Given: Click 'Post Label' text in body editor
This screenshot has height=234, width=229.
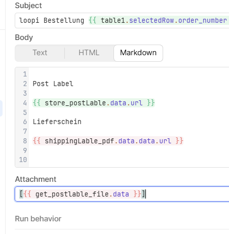Looking at the screenshot, I should tap(53, 84).
